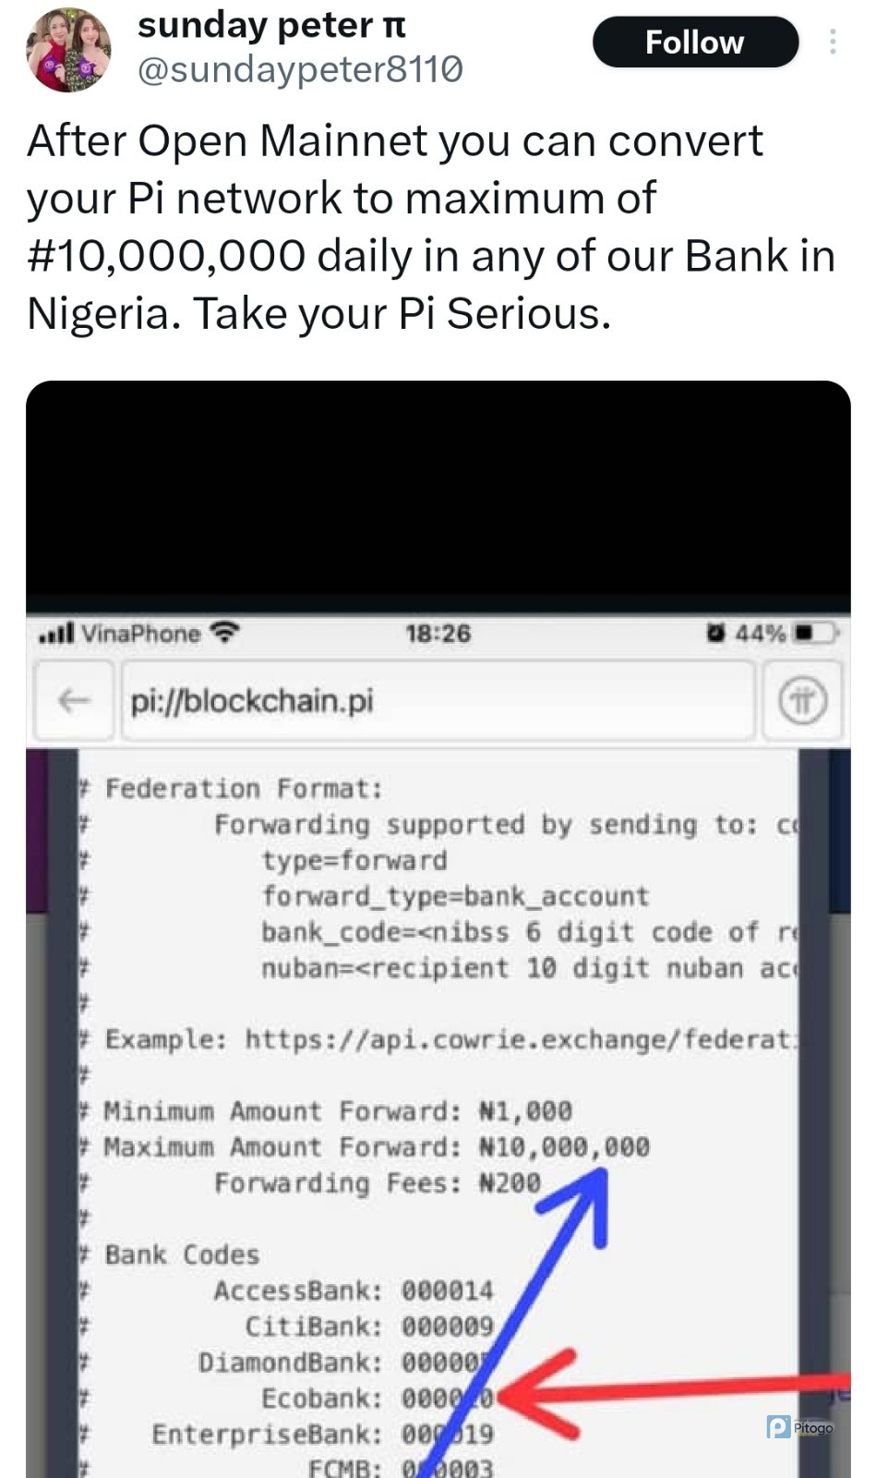Screen dimensions: 876x1478
Task: Tap the tweet text about Open Mainnet
Action: [x=430, y=227]
